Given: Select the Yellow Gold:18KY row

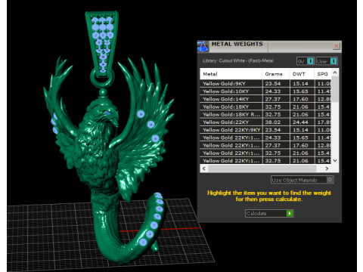Looking at the screenshot, I should tap(265, 107).
